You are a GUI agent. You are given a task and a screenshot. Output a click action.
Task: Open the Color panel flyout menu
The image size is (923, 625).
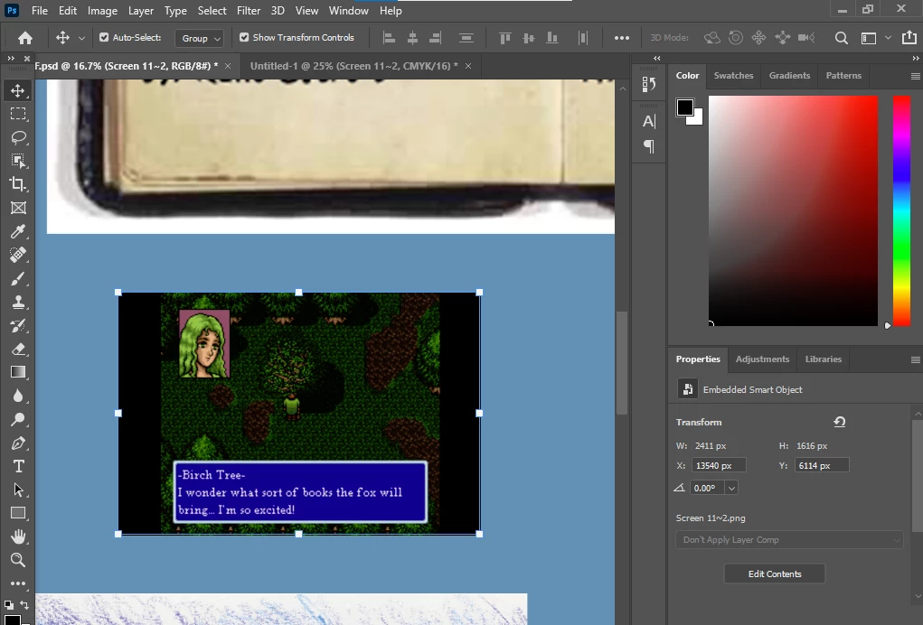click(x=915, y=77)
